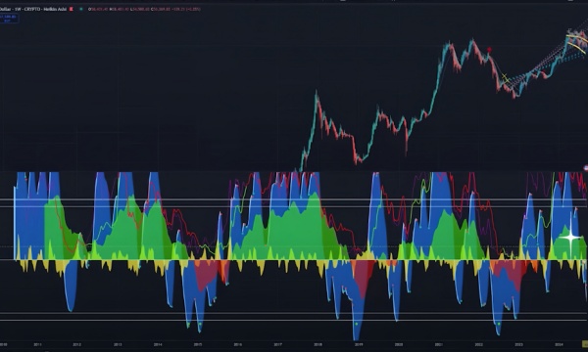Select the red dot marker on 2022 price peak
588x352 pixels.
[x=489, y=49]
